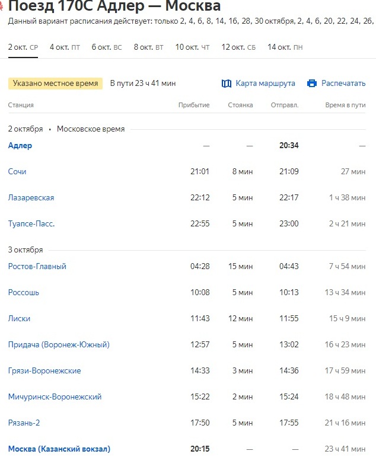Screen dimensions: 376x470
Task: Open the Карта маршрута link
Action: pyautogui.click(x=265, y=84)
